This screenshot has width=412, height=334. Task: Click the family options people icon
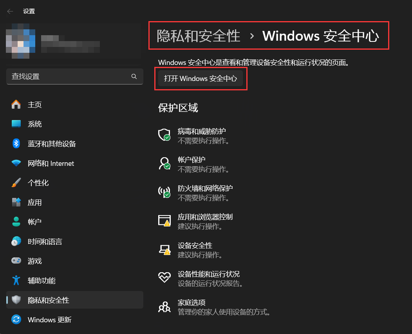click(164, 307)
